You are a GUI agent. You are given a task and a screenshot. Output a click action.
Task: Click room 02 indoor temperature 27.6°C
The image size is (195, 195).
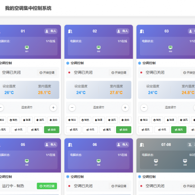tap(116, 93)
